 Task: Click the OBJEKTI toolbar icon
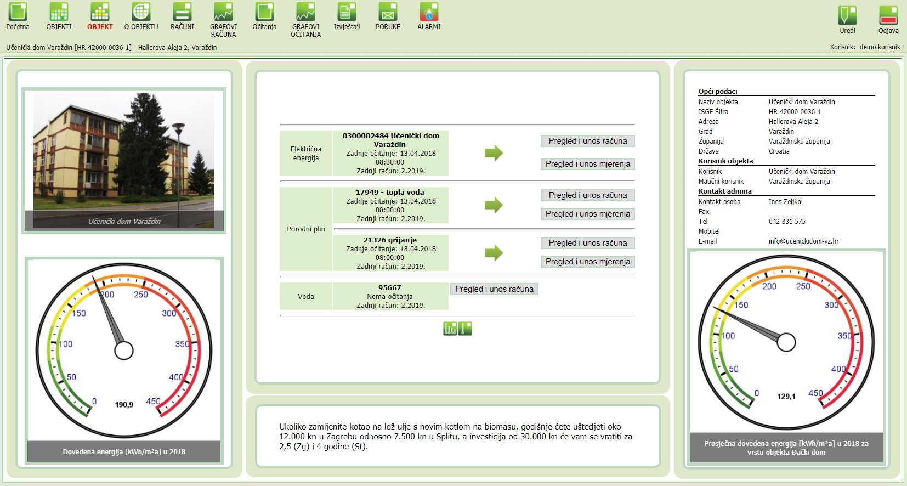59,12
